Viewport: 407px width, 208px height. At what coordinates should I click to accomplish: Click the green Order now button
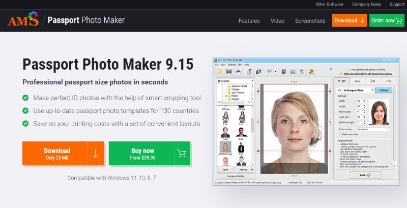[x=387, y=20]
